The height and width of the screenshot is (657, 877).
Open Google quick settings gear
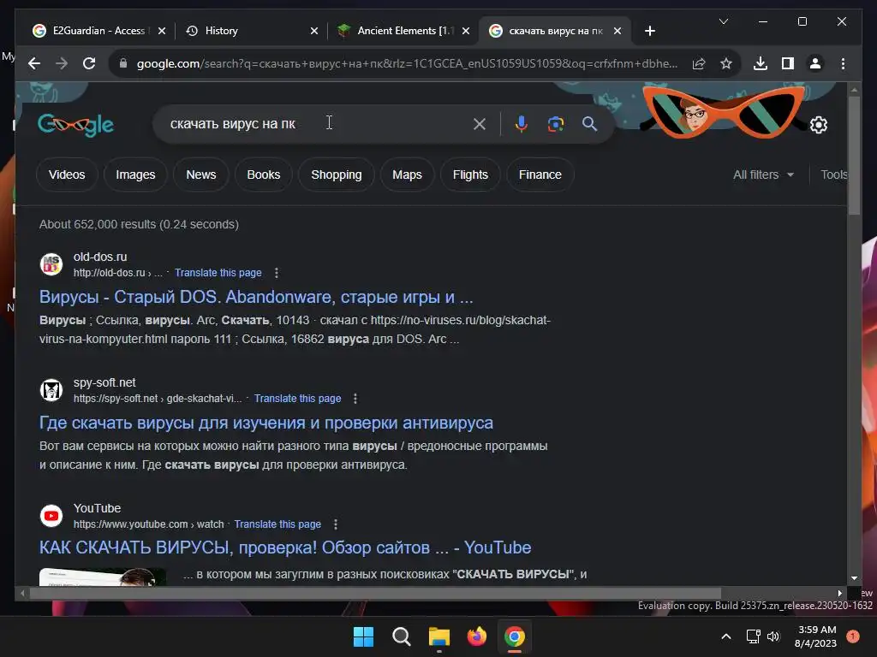click(x=819, y=125)
